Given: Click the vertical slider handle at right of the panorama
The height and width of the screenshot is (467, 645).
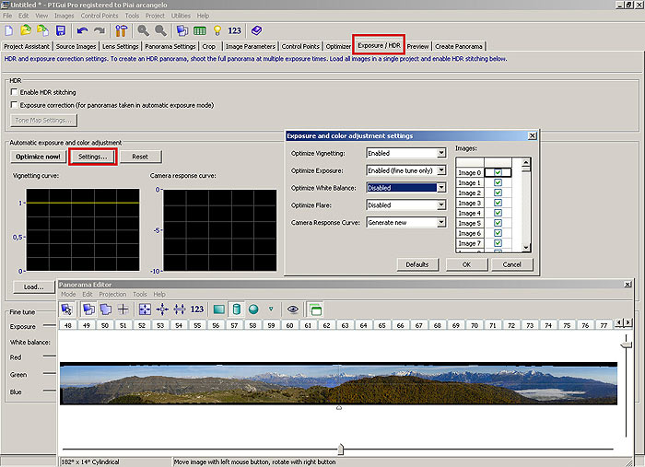Looking at the screenshot, I should pos(626,344).
